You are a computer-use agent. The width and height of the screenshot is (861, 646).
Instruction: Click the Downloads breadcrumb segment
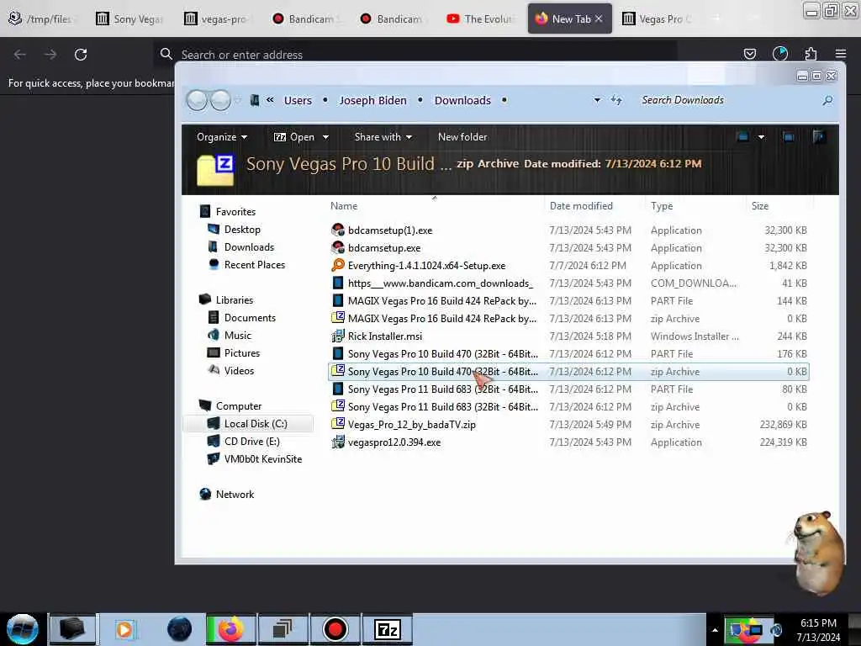coord(462,100)
